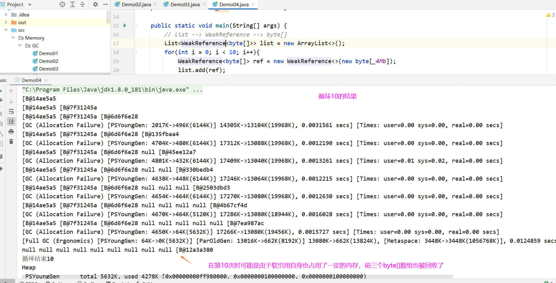Click the java.exe command line in console
The width and height of the screenshot is (556, 283).
(x=112, y=90)
